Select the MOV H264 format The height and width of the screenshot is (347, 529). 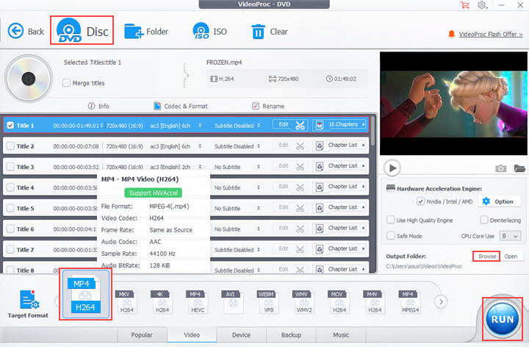coord(339,301)
